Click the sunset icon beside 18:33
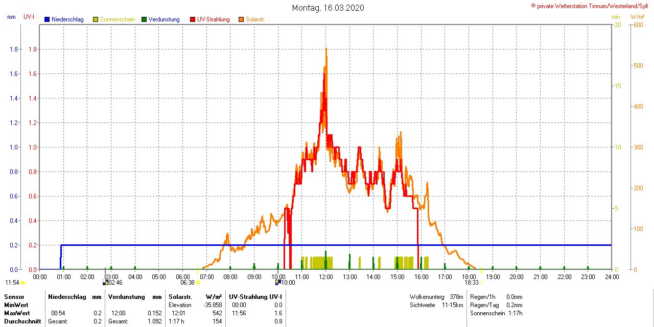 click(481, 282)
